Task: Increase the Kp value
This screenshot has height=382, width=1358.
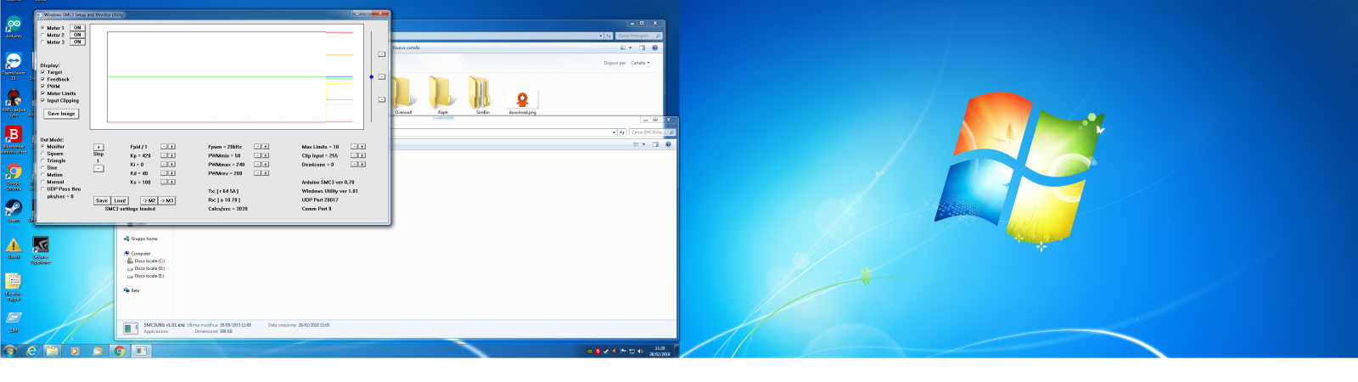Action: (171, 155)
